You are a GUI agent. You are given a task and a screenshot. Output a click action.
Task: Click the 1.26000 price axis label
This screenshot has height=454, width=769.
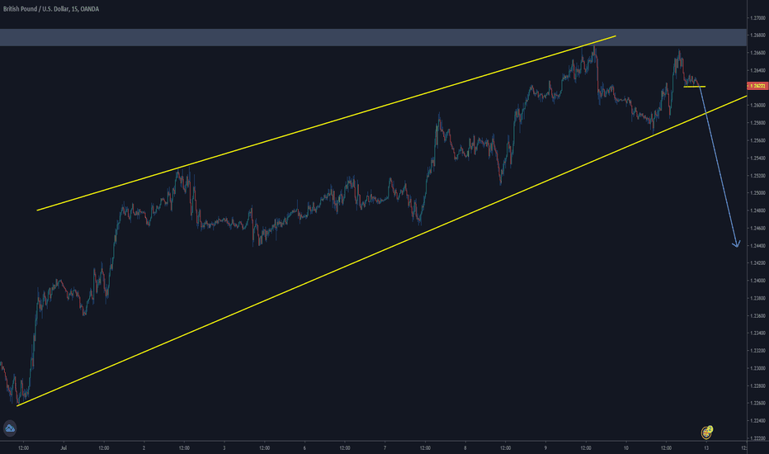pyautogui.click(x=757, y=106)
